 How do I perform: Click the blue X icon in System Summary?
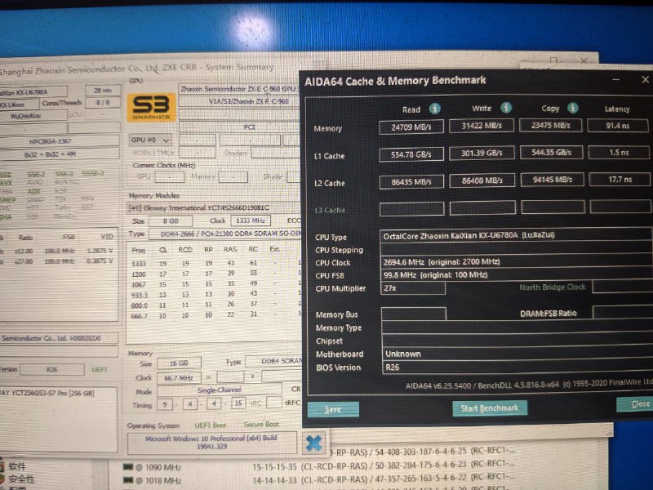tap(313, 443)
